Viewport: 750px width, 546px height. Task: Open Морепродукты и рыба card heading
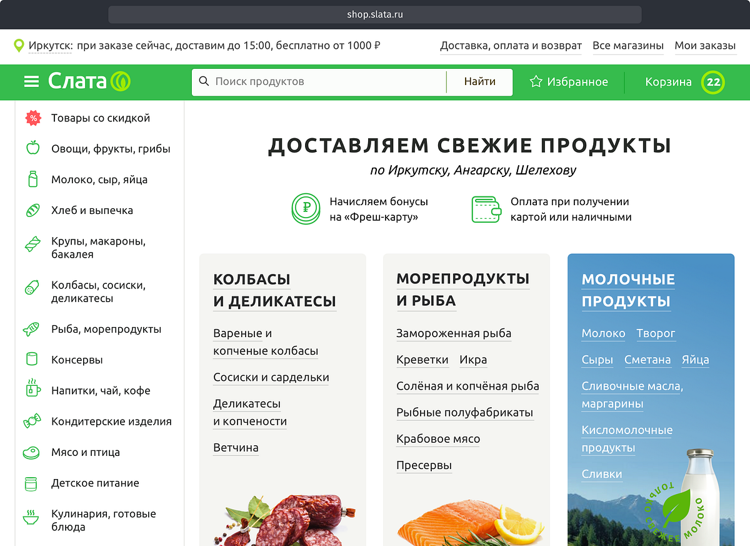462,289
